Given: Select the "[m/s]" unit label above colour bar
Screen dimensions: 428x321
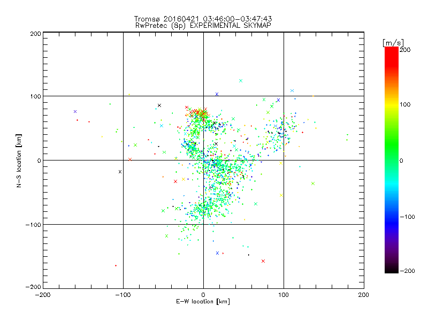Looking at the screenshot, I should [393, 43].
